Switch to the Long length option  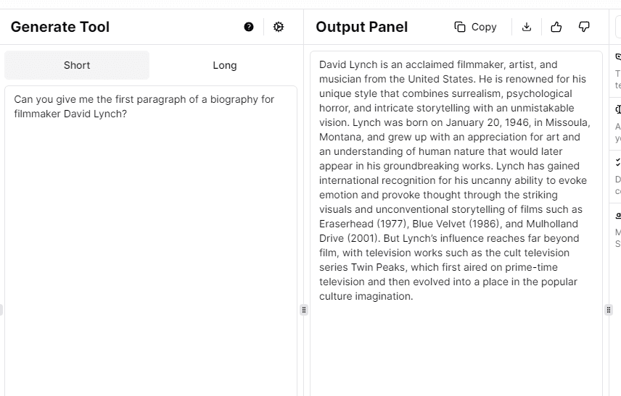225,65
